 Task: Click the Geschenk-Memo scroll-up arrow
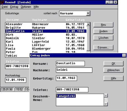[106, 95]
